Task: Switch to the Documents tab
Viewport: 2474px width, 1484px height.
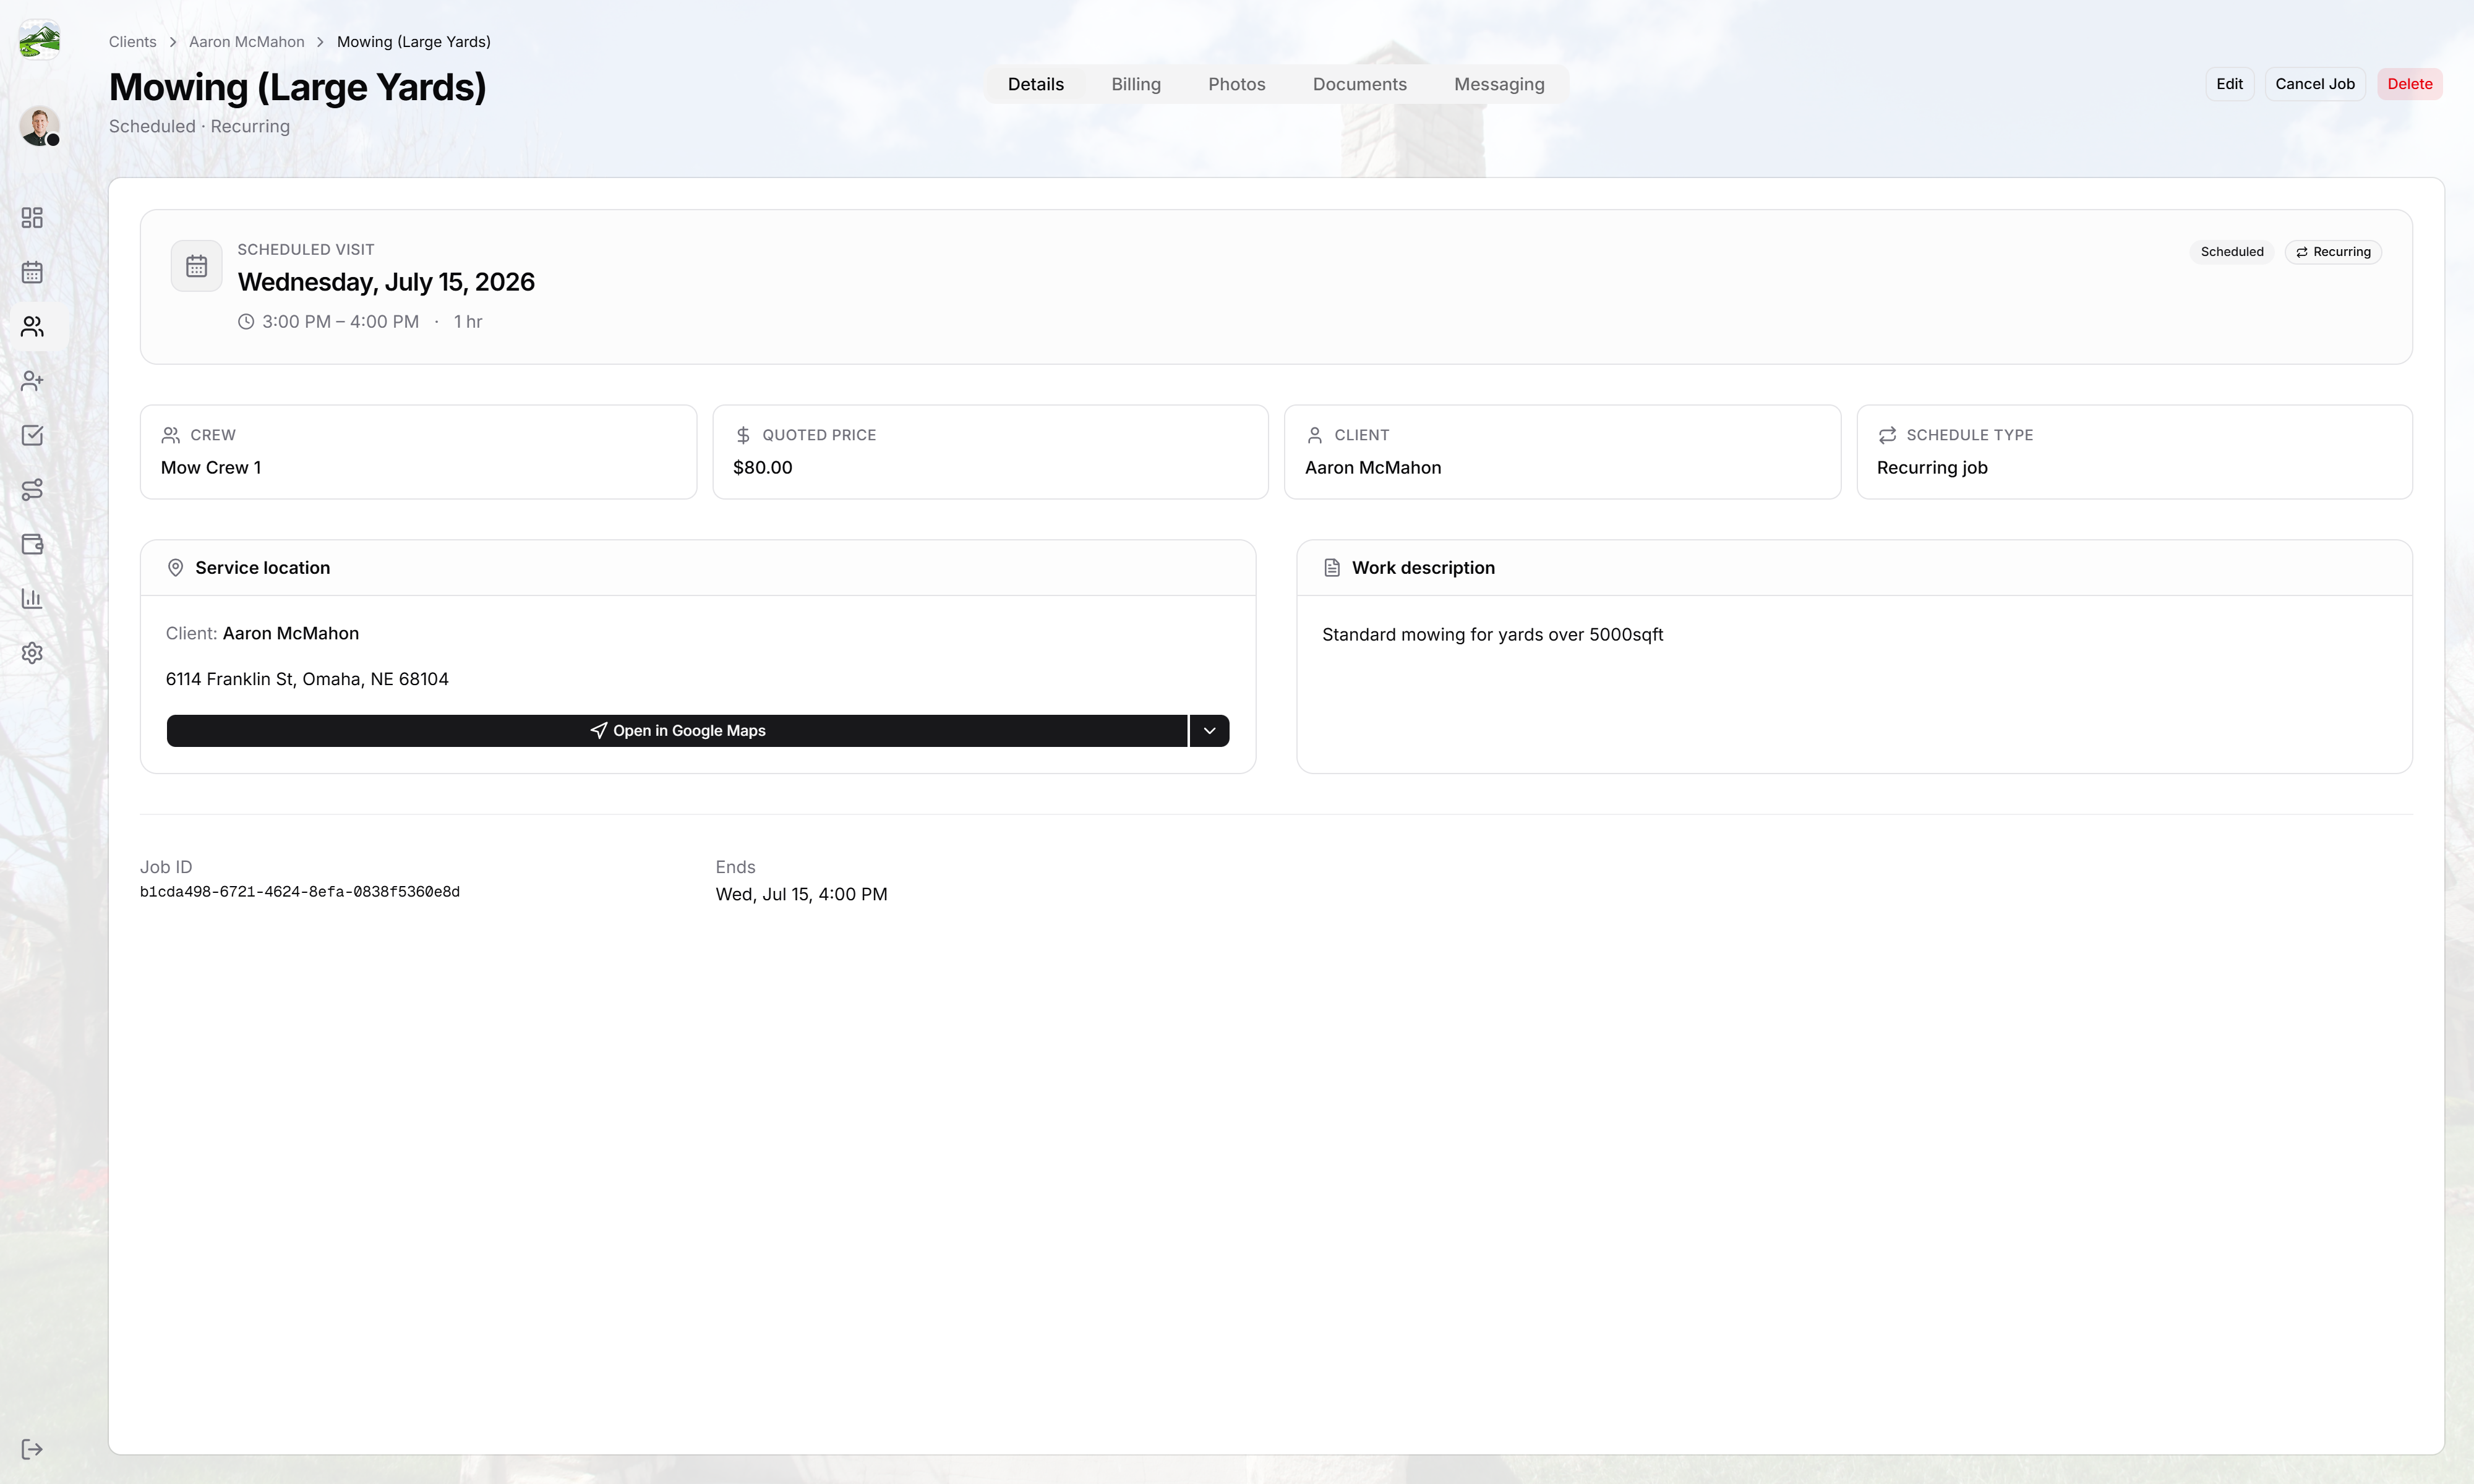Action: 1360,84
